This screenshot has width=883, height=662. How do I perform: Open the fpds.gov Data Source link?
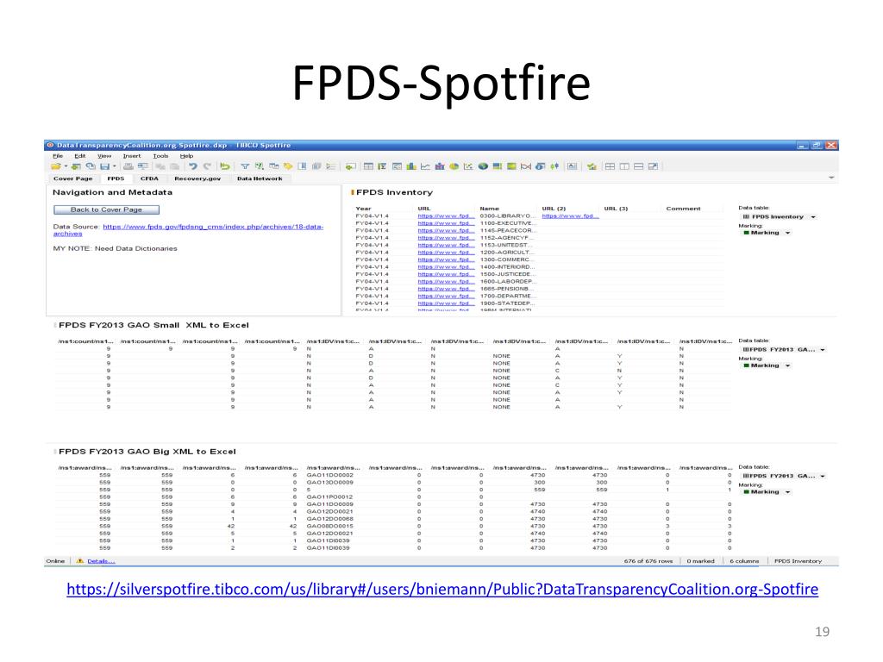coord(188,229)
